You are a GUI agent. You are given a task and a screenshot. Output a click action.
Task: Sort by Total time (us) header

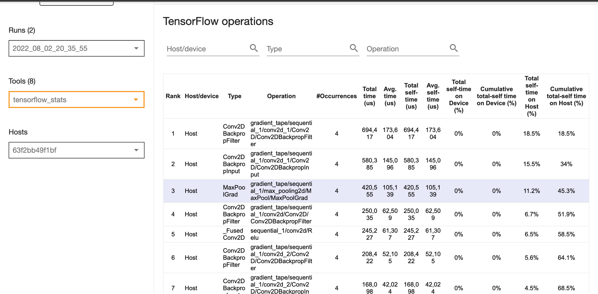[370, 96]
